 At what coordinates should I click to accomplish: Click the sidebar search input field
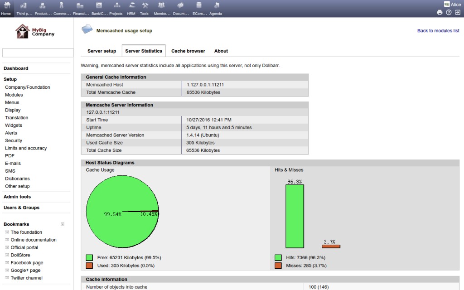[x=38, y=53]
